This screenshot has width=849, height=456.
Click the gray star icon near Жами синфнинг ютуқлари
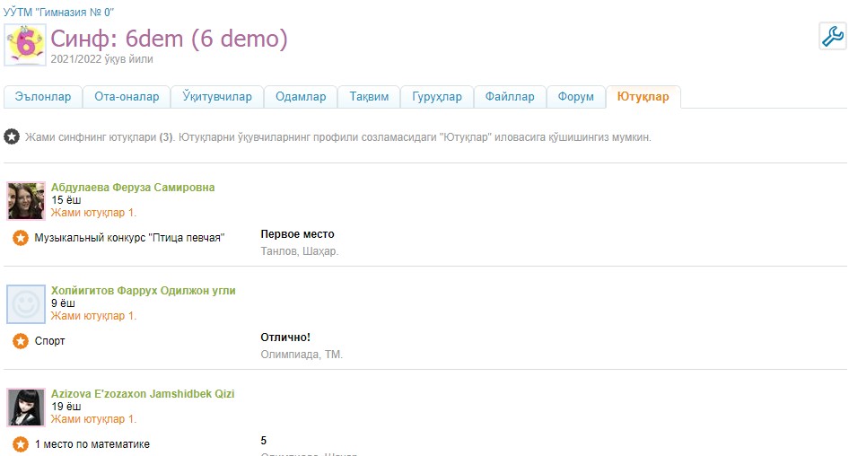tap(12, 137)
